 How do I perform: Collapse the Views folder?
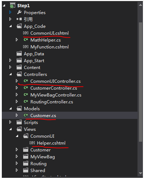pos(11,129)
